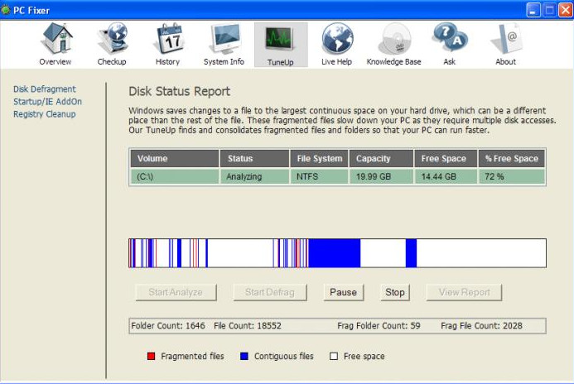This screenshot has height=384, width=574.
Task: Maximize the PC Fixer window
Action: pos(550,10)
